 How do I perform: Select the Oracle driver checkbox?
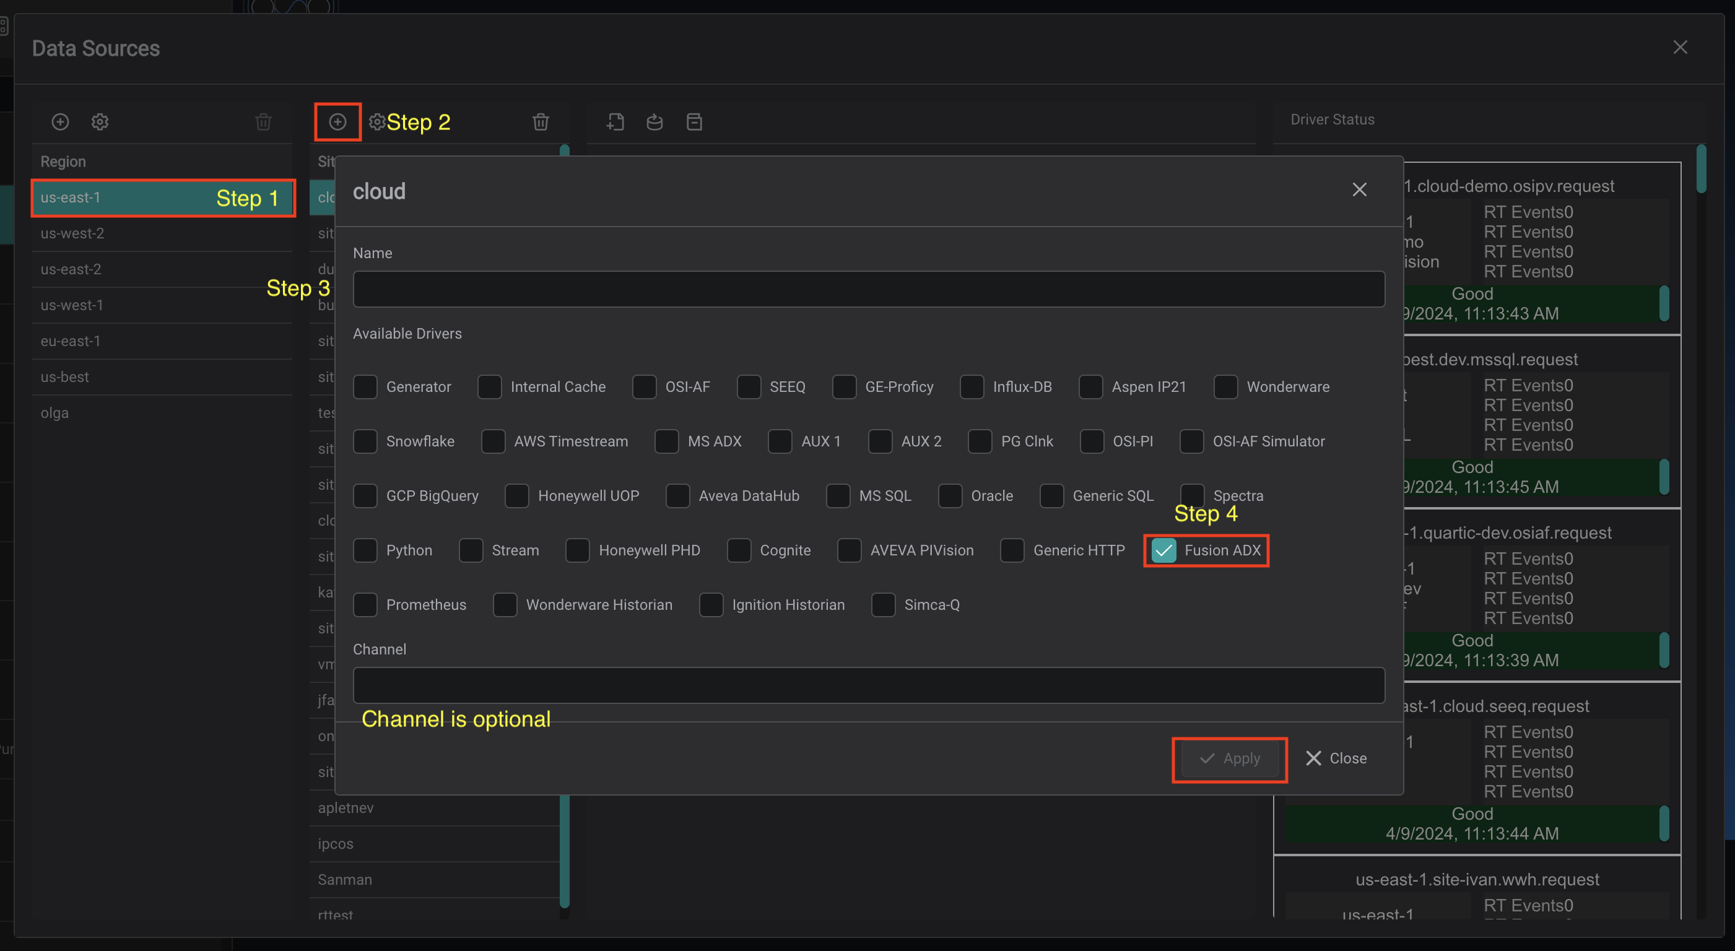click(x=950, y=497)
